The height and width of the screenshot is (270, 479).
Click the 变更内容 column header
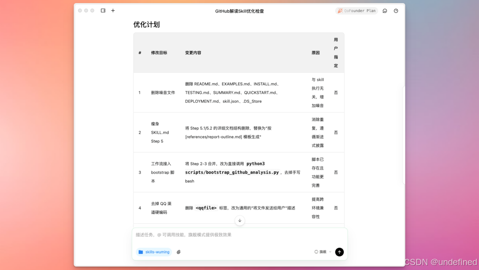[193, 52]
